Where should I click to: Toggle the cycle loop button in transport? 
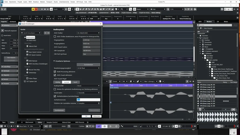[99, 126]
